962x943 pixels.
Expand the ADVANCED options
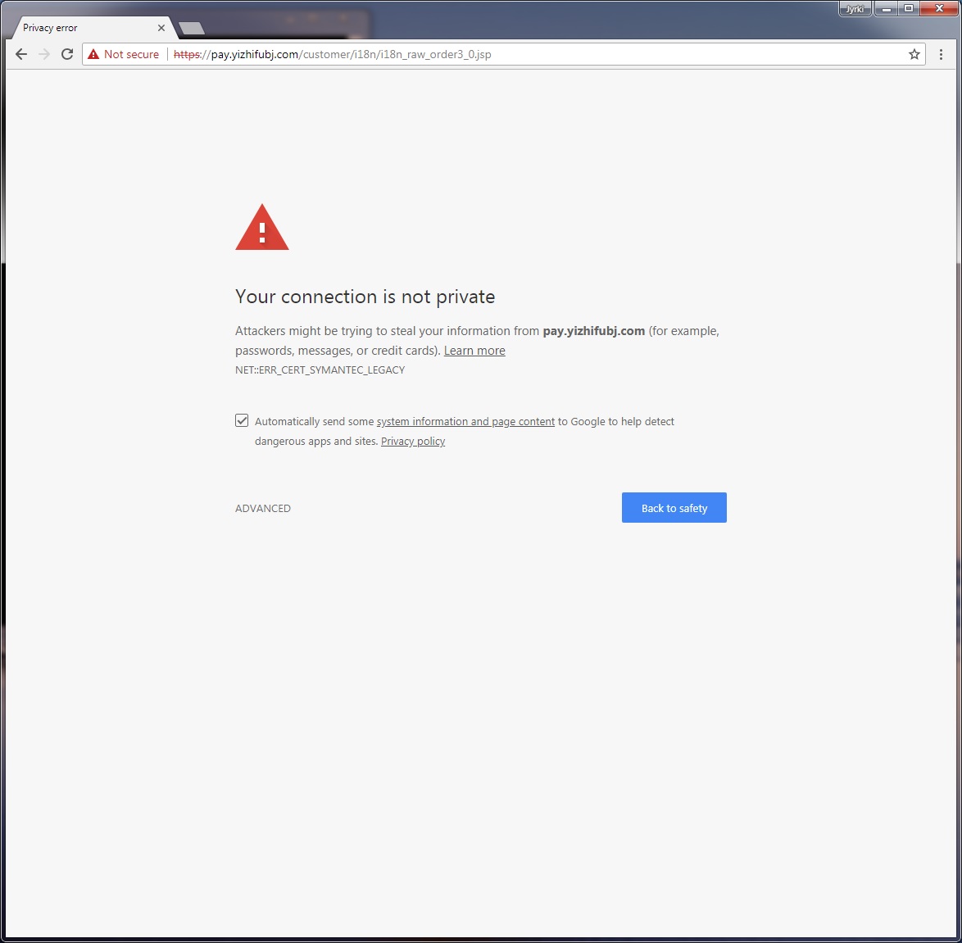[x=262, y=508]
